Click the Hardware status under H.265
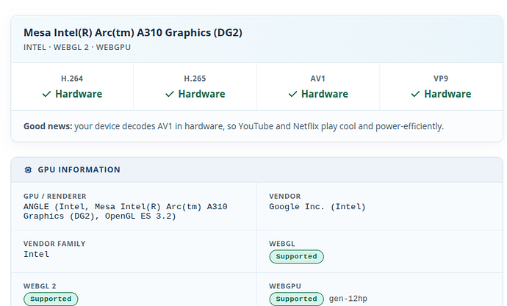 coord(202,94)
